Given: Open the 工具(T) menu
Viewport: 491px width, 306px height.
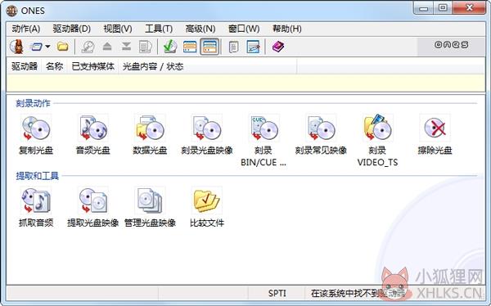Looking at the screenshot, I should (159, 29).
